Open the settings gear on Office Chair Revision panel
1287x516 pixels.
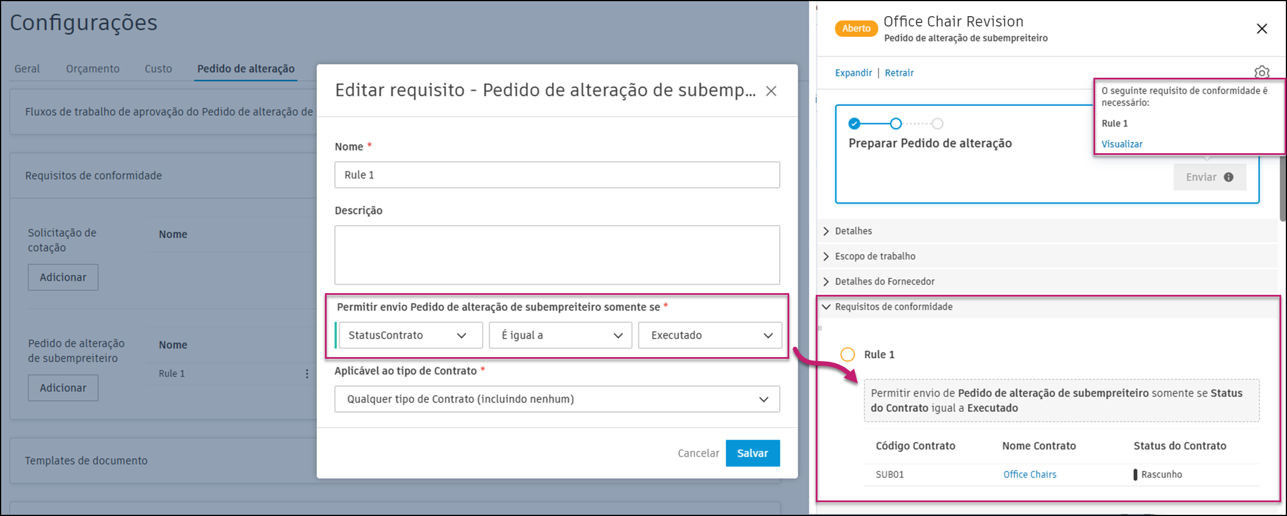[1262, 73]
